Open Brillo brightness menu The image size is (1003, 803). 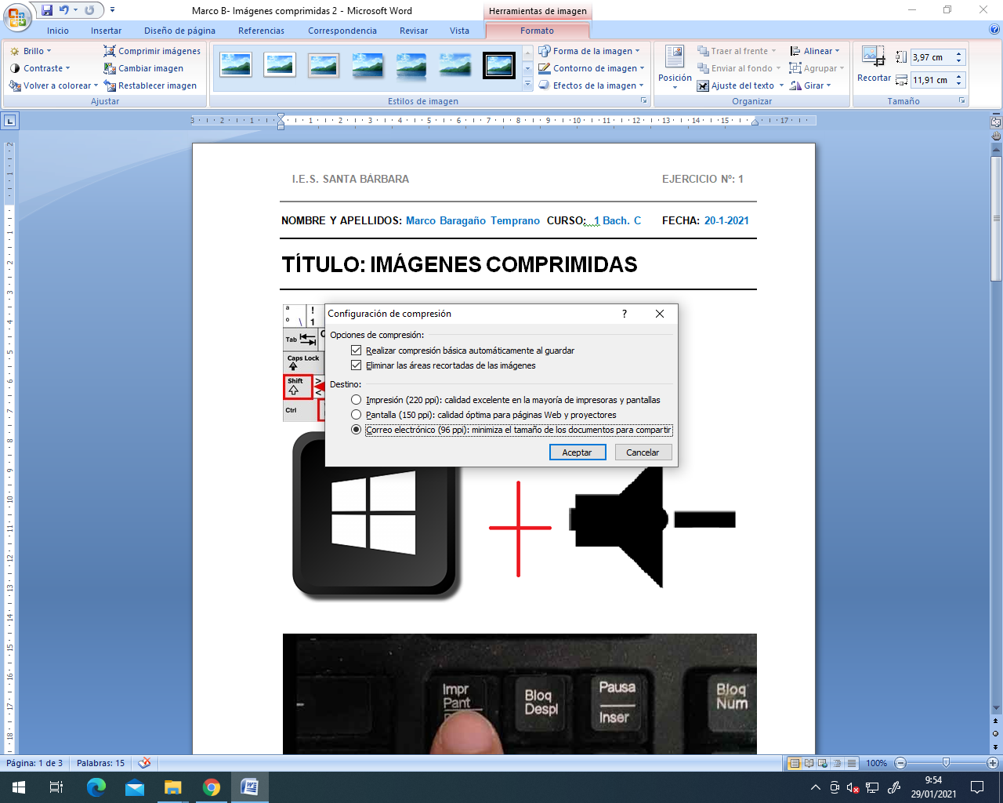pos(31,51)
